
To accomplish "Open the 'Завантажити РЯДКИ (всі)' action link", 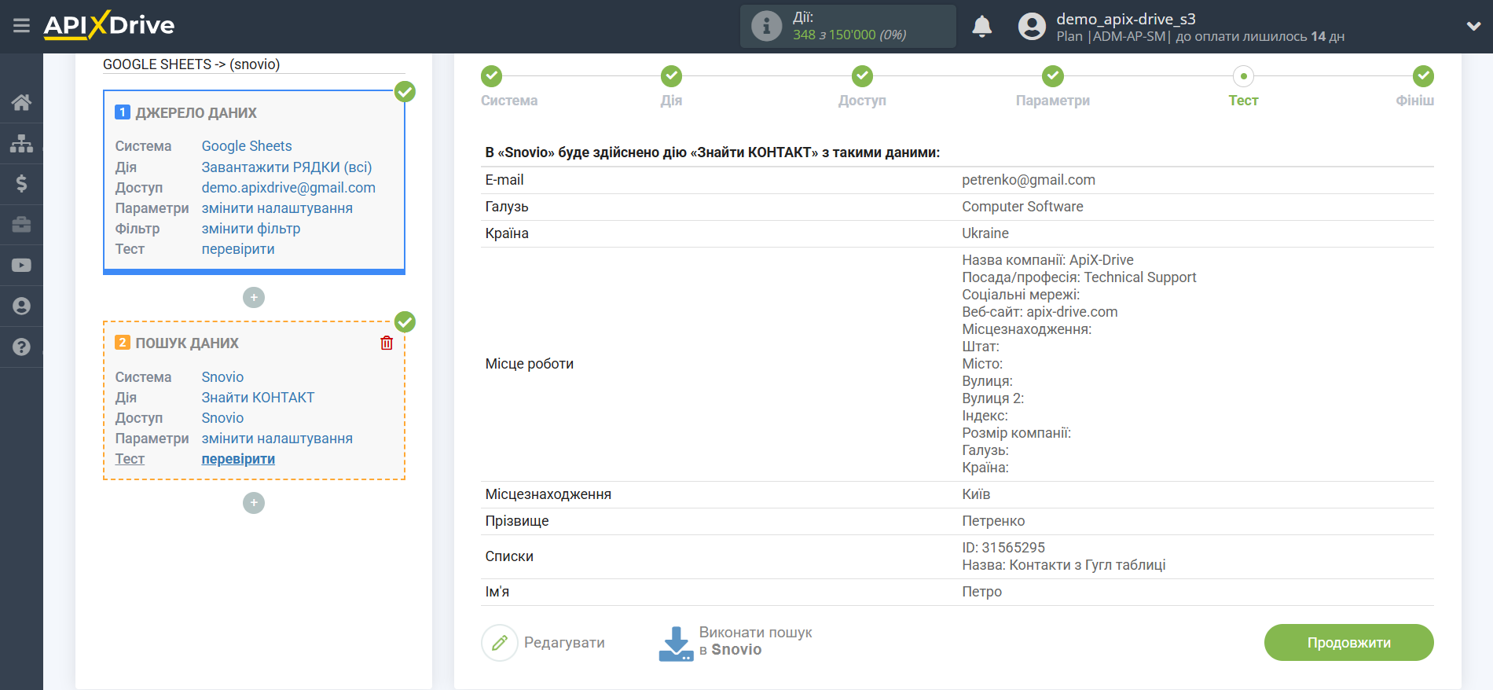I will 287,167.
